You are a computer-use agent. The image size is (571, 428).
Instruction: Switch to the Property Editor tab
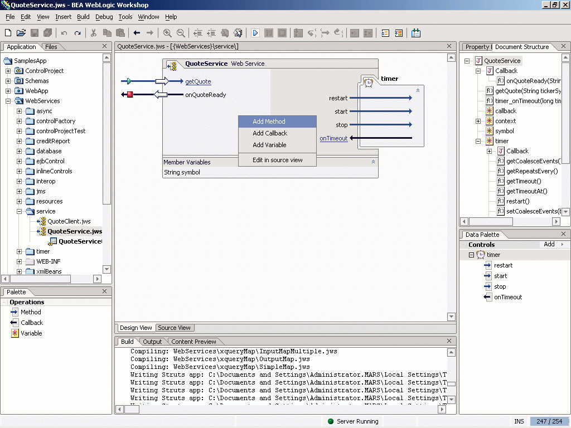[x=477, y=47]
